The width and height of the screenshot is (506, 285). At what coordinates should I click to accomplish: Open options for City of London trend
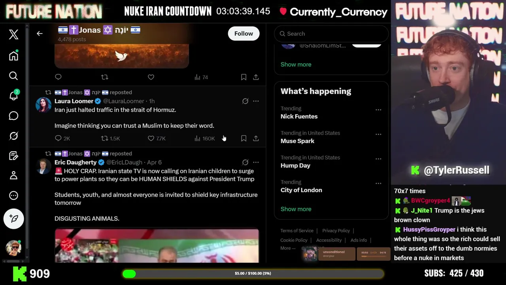tap(378, 183)
